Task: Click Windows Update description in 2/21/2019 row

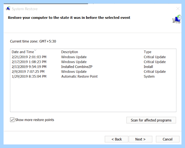Action: 74,57
